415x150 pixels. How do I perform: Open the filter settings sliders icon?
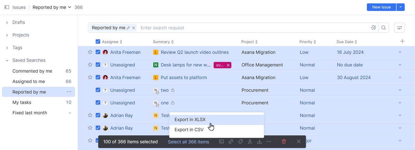coord(399,28)
